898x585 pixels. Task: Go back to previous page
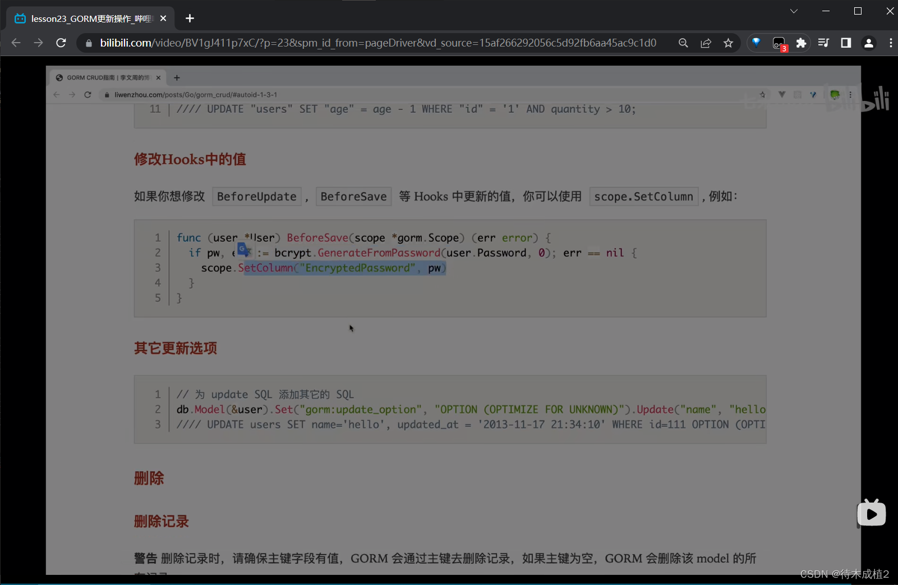click(16, 43)
